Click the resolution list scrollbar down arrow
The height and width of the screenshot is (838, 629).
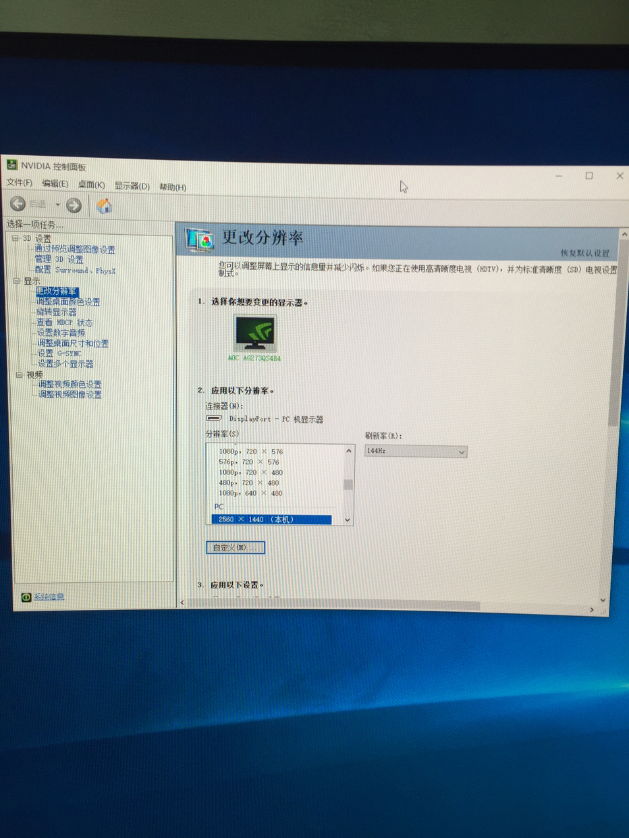(x=348, y=520)
